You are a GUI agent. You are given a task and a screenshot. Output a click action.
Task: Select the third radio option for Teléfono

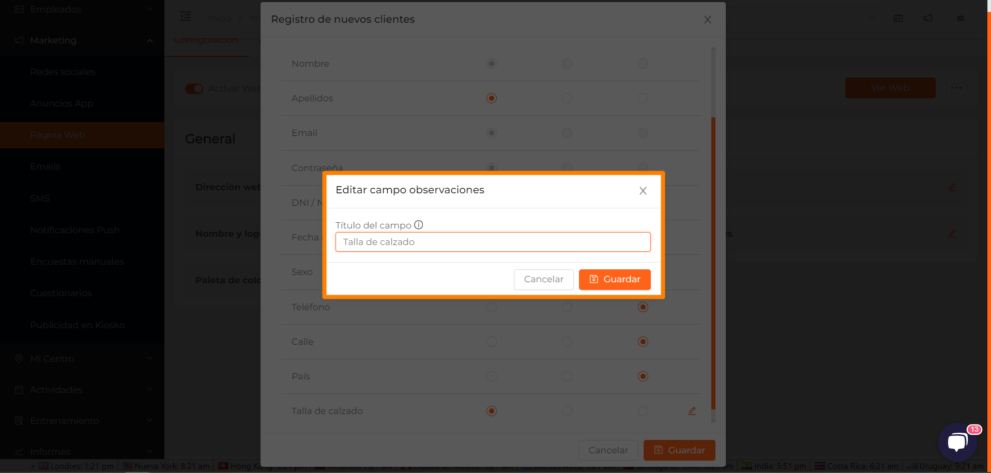(x=643, y=307)
